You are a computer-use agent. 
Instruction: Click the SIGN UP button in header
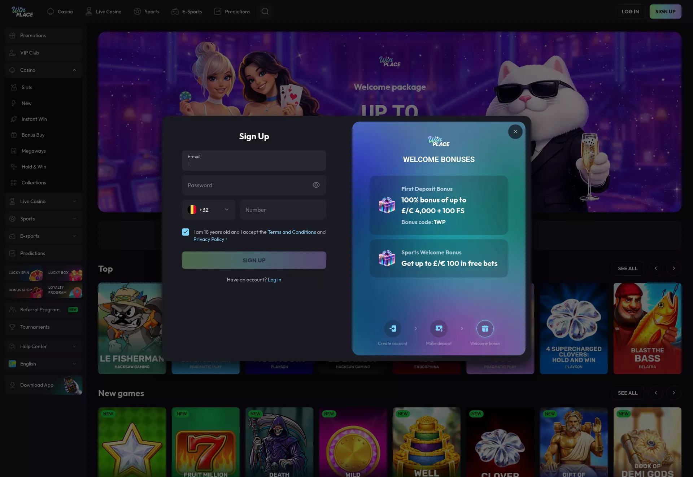(x=666, y=12)
